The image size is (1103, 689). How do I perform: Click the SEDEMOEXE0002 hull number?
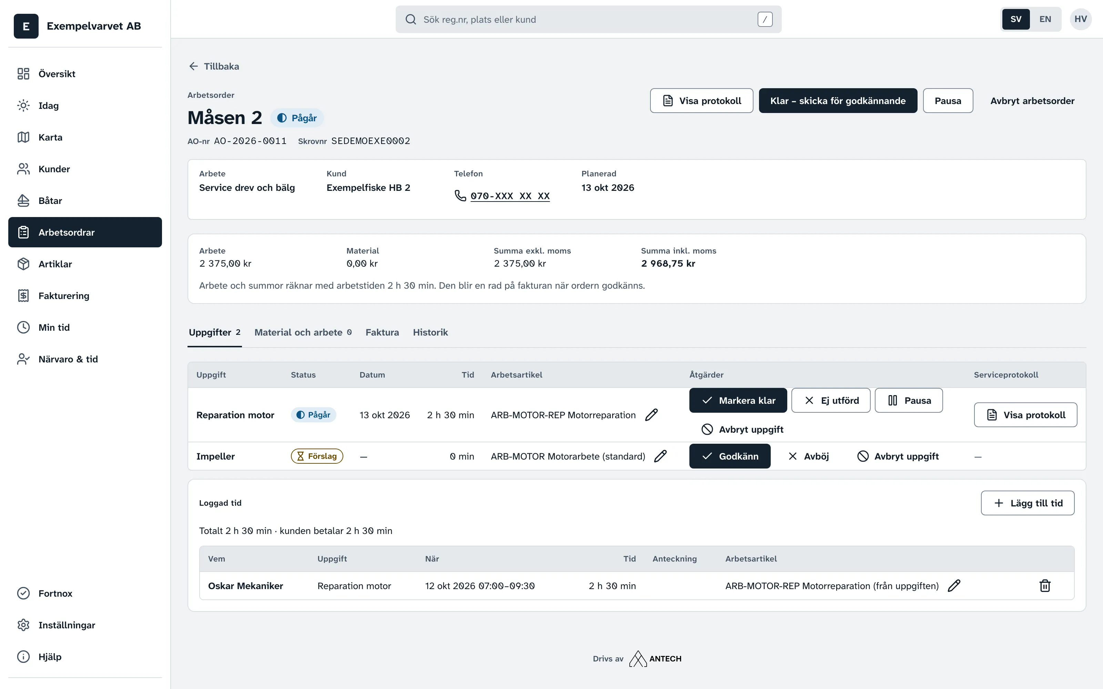tap(371, 141)
